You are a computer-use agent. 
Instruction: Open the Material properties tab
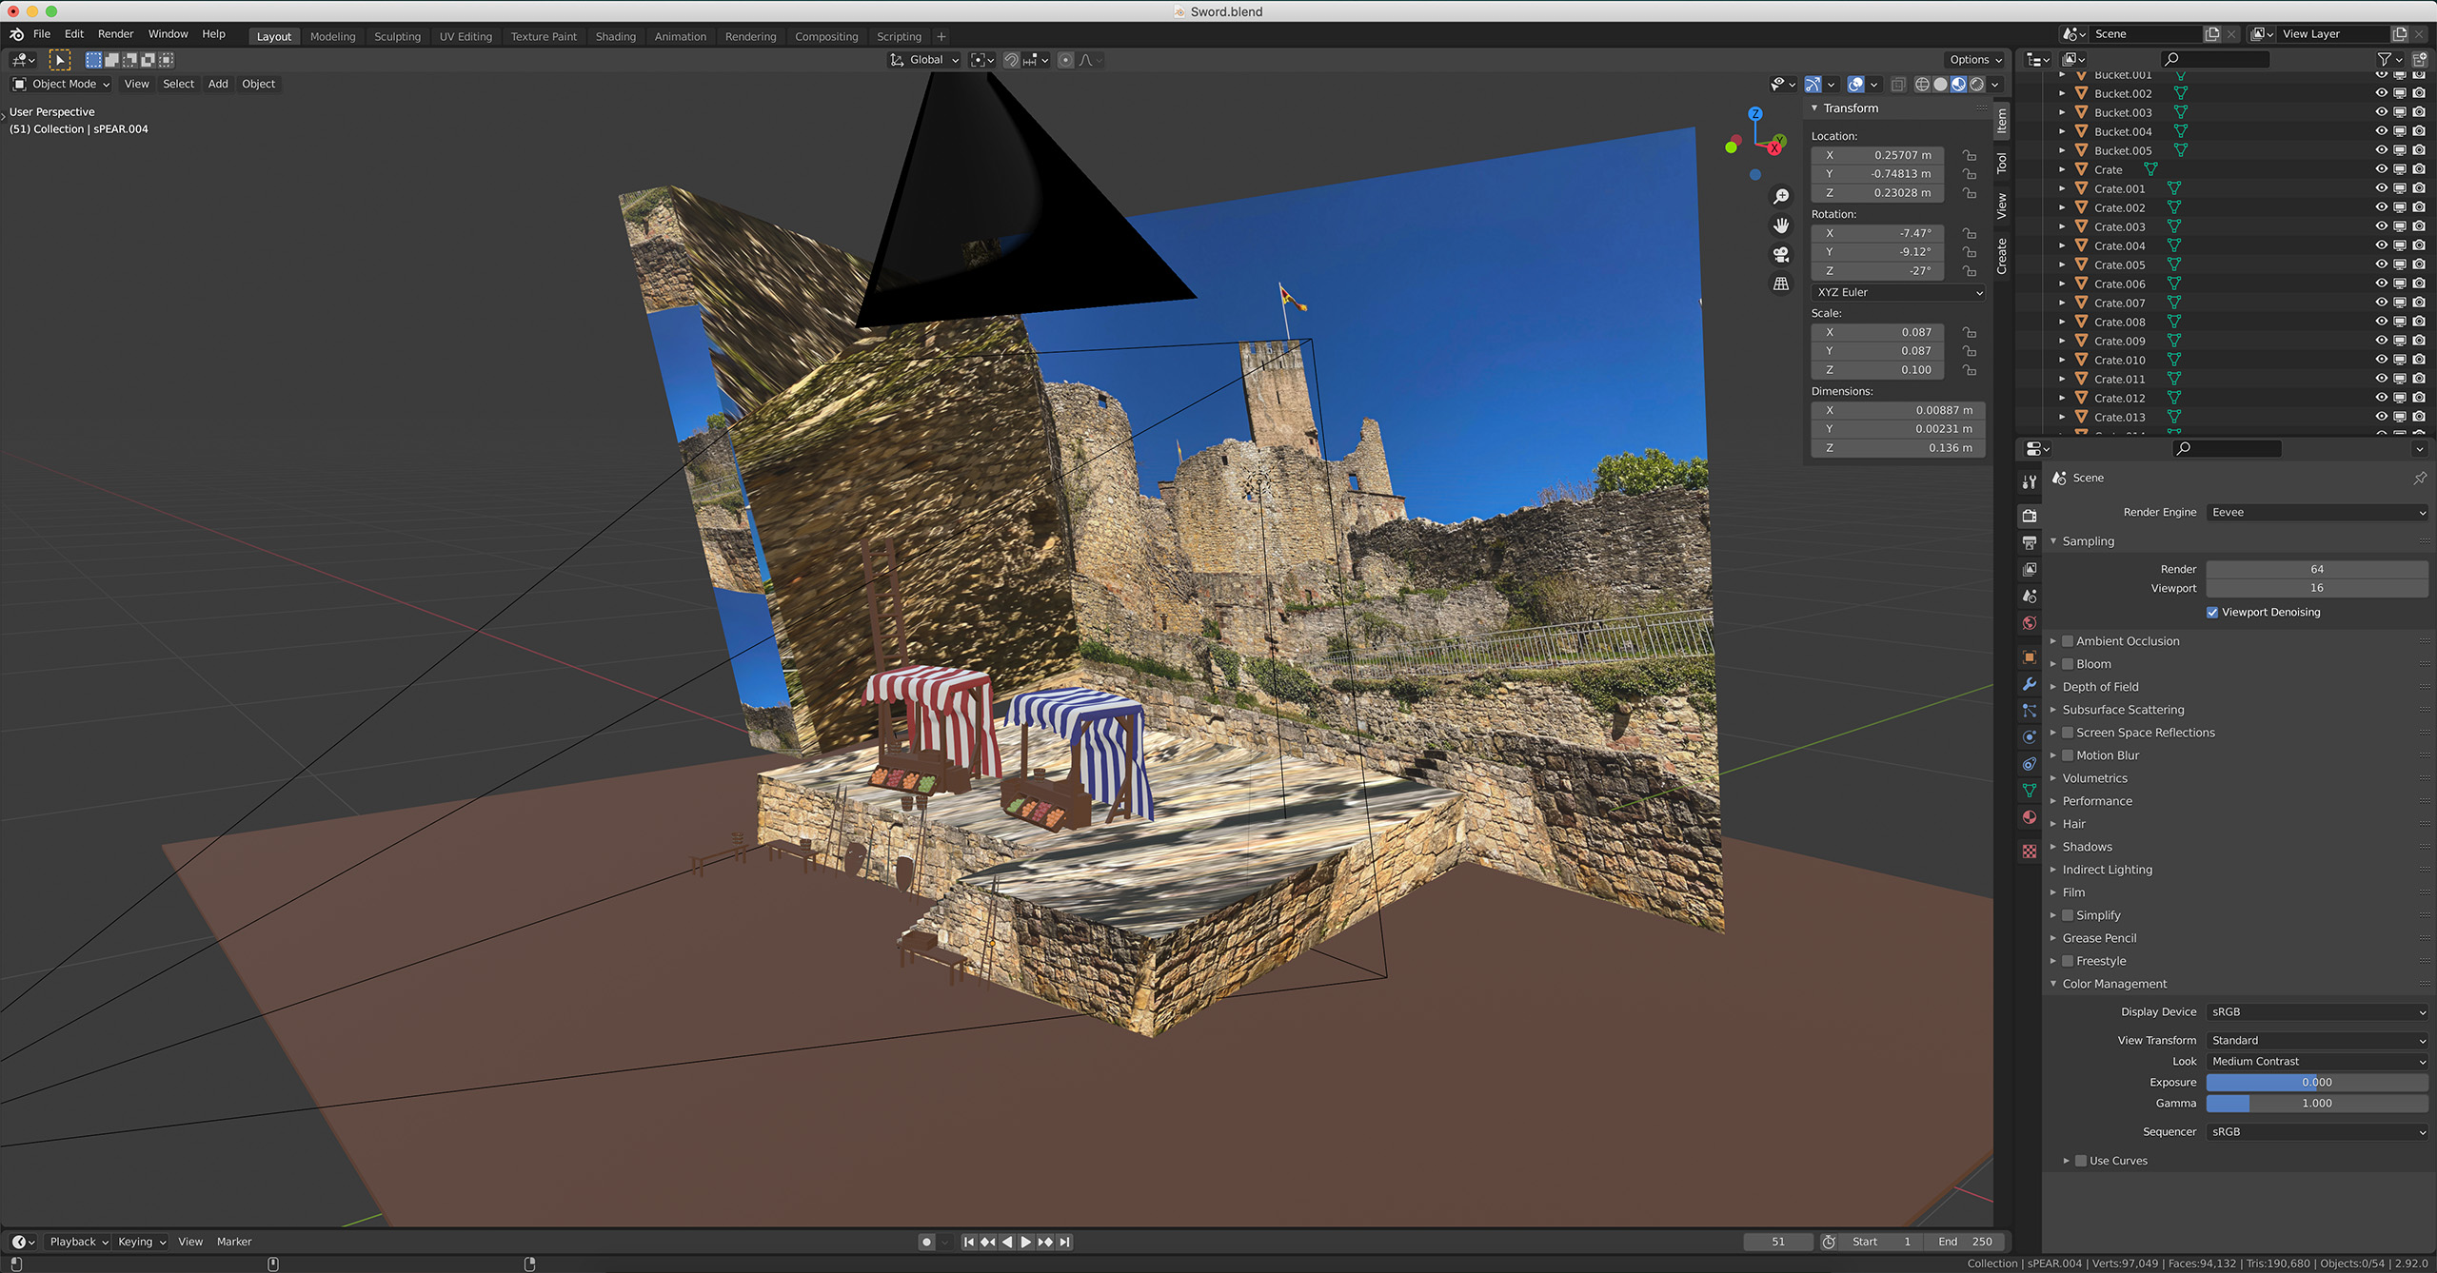point(2029,817)
